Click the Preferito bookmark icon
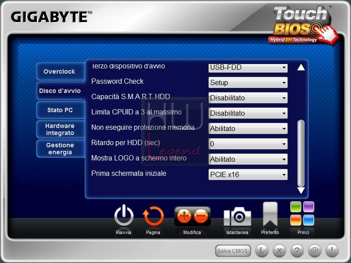Viewport: 351px width, 263px height. pos(270,214)
